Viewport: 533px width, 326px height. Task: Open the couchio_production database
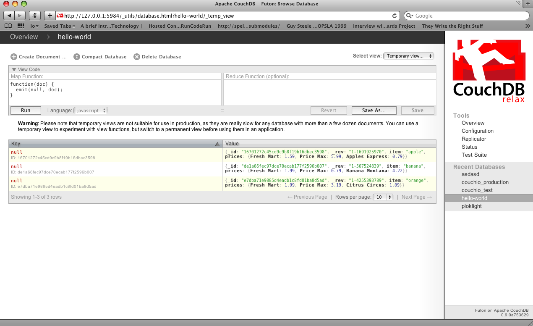point(485,182)
